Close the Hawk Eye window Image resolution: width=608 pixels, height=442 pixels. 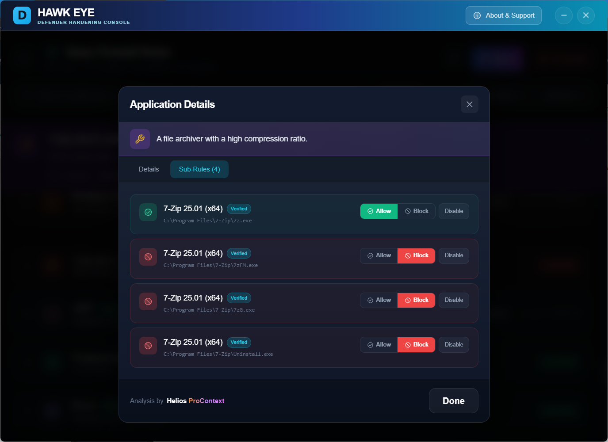(x=586, y=15)
